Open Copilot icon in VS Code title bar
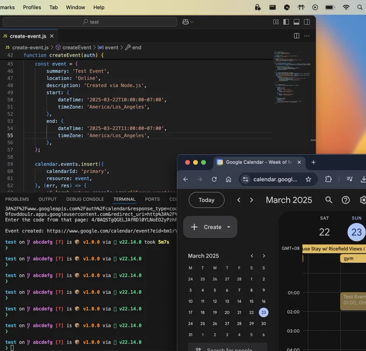This screenshot has width=366, height=351. coord(186,22)
